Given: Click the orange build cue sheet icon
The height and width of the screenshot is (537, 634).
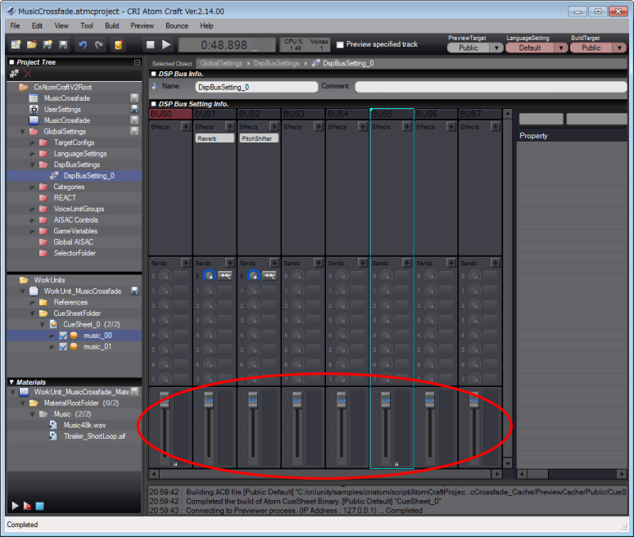Looking at the screenshot, I should [x=119, y=45].
